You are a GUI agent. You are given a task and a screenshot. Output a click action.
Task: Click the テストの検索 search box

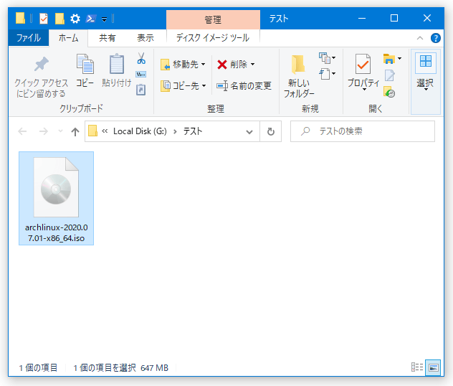[363, 131]
